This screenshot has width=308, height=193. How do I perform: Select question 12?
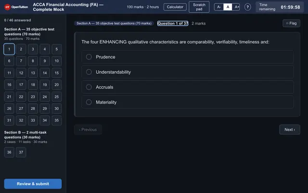pyautogui.click(x=21, y=73)
